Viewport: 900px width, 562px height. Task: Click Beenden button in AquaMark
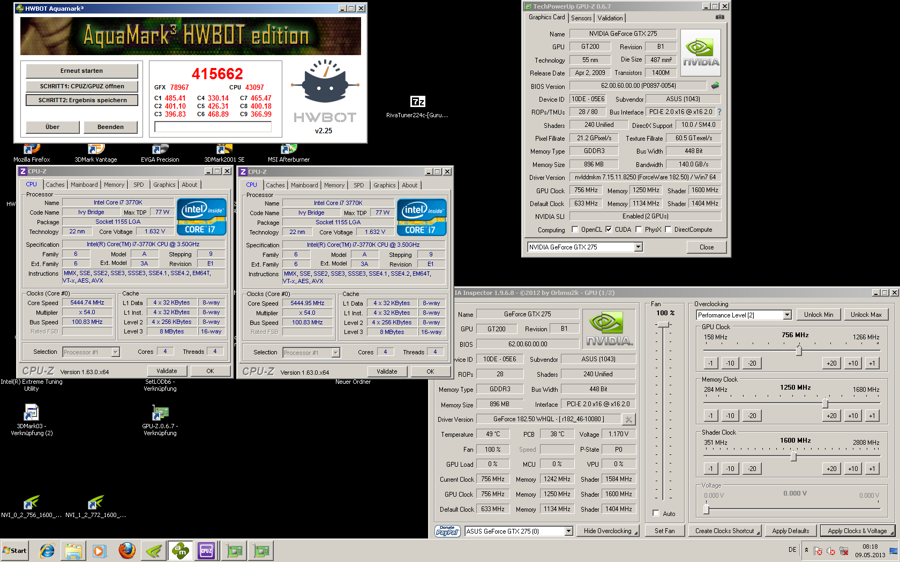110,127
